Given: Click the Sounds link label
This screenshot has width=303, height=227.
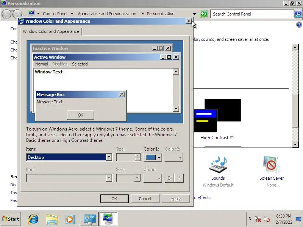Looking at the screenshot, I should point(218,178).
